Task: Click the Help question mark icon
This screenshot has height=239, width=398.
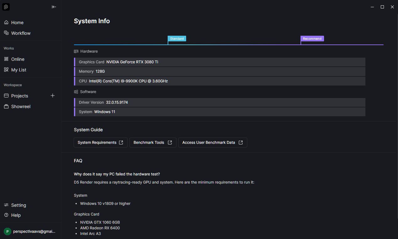Action: pyautogui.click(x=6, y=215)
